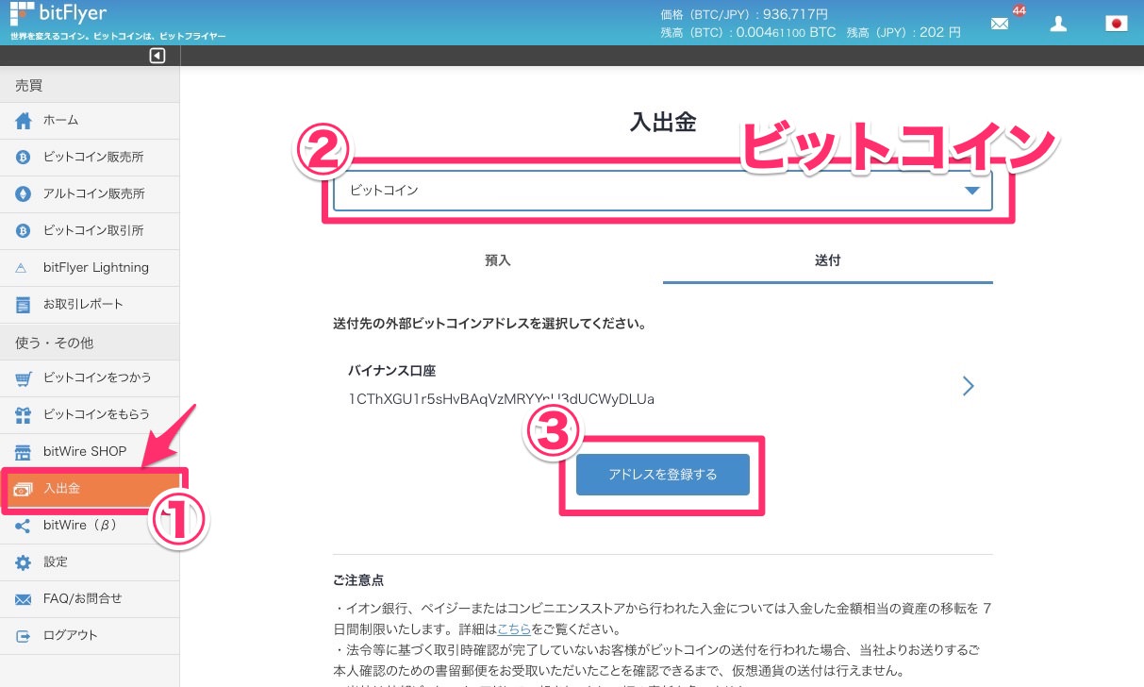
Task: Open the ビットコイン取引所 page
Action: pyautogui.click(x=92, y=231)
